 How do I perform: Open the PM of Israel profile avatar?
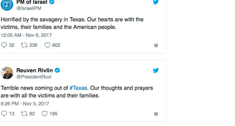click(x=7, y=4)
